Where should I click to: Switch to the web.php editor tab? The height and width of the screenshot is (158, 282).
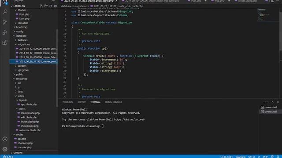[219, 1]
